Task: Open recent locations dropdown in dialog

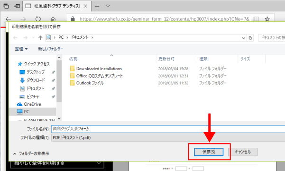Action: [34, 37]
